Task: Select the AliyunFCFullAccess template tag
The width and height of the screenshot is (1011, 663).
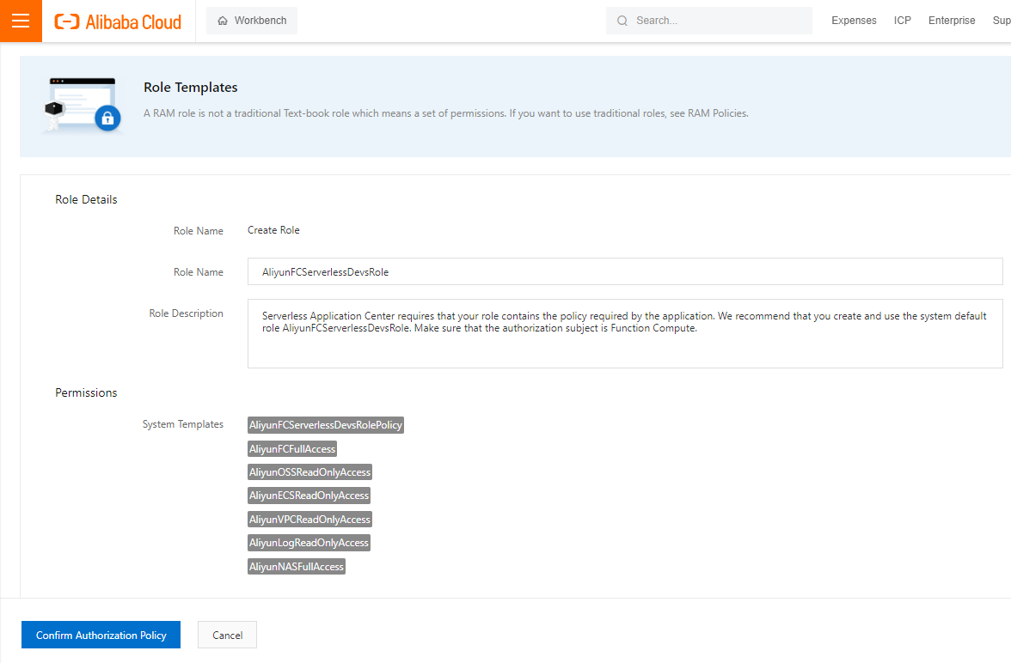Action: click(292, 449)
